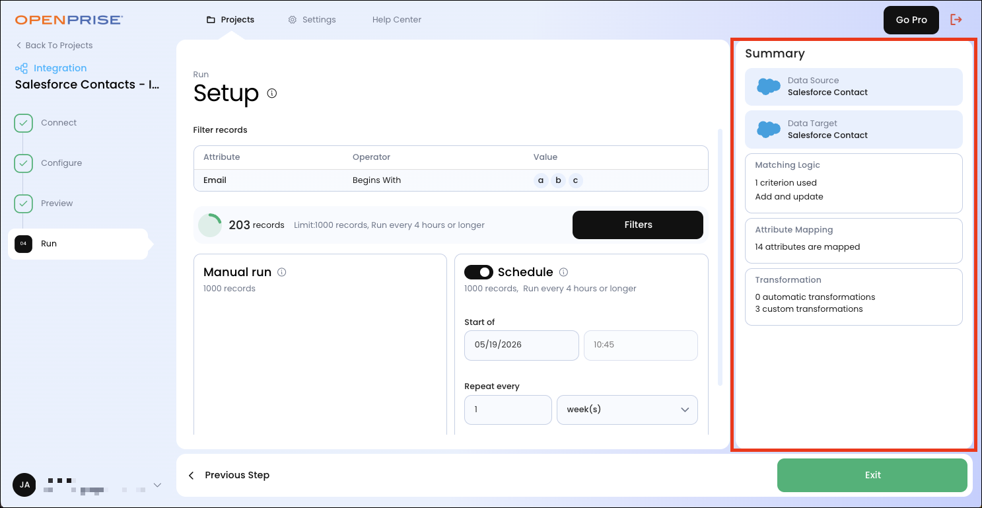
Task: Click the filter value chip 'a'
Action: [x=542, y=180]
